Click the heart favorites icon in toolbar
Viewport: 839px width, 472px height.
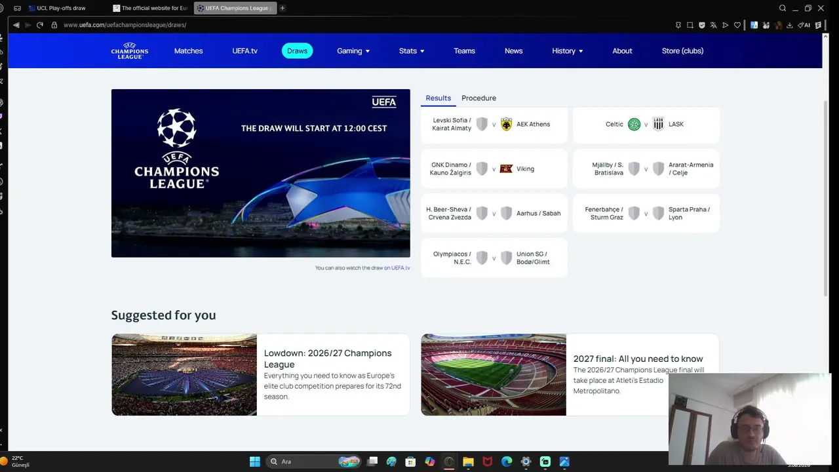pyautogui.click(x=737, y=25)
